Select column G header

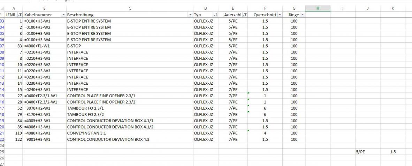294,8
